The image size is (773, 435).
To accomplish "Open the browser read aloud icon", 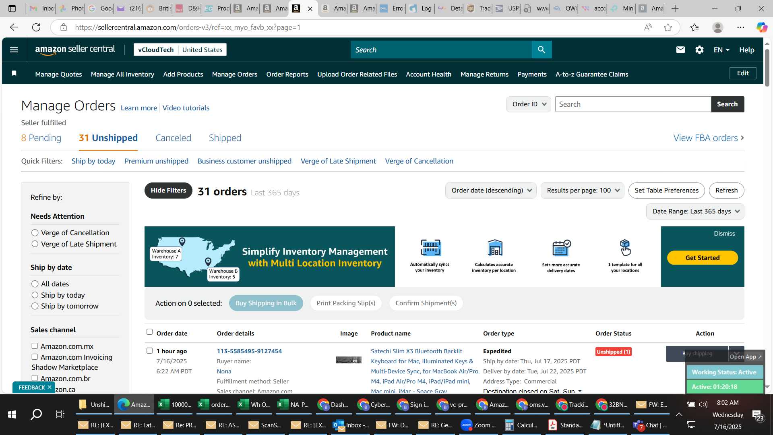I will [648, 27].
